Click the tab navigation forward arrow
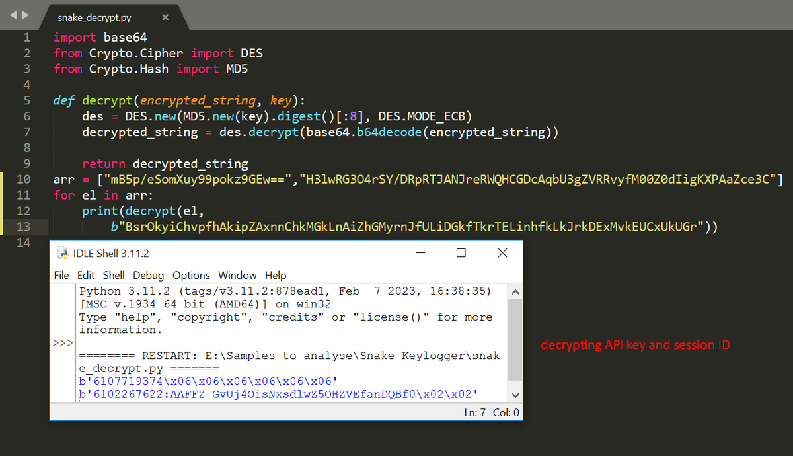The image size is (793, 456). tap(26, 15)
